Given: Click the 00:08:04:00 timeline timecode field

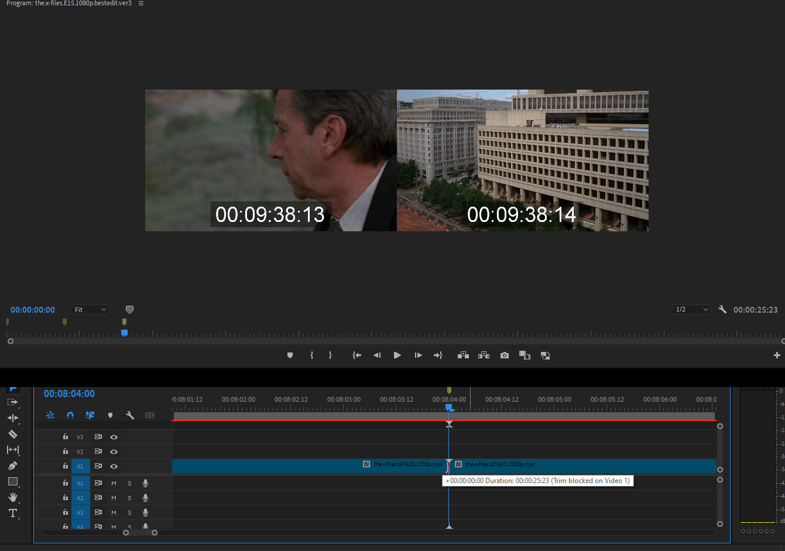Looking at the screenshot, I should pyautogui.click(x=69, y=394).
